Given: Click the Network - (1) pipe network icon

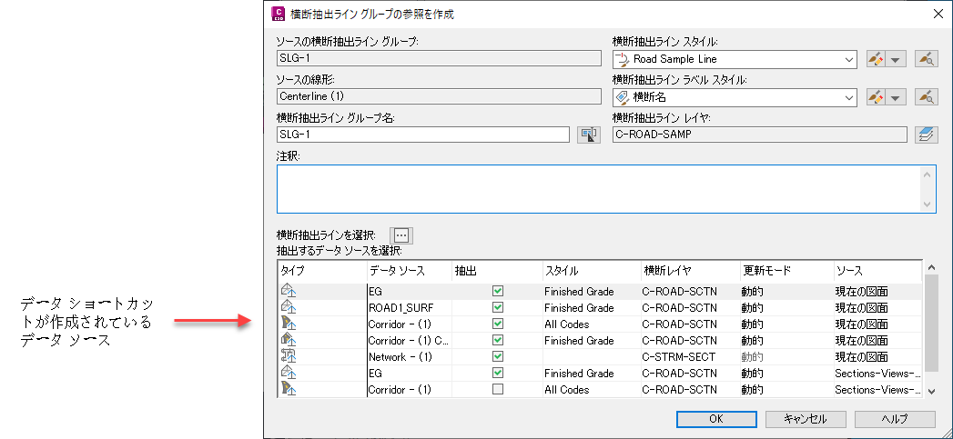Looking at the screenshot, I should point(291,357).
